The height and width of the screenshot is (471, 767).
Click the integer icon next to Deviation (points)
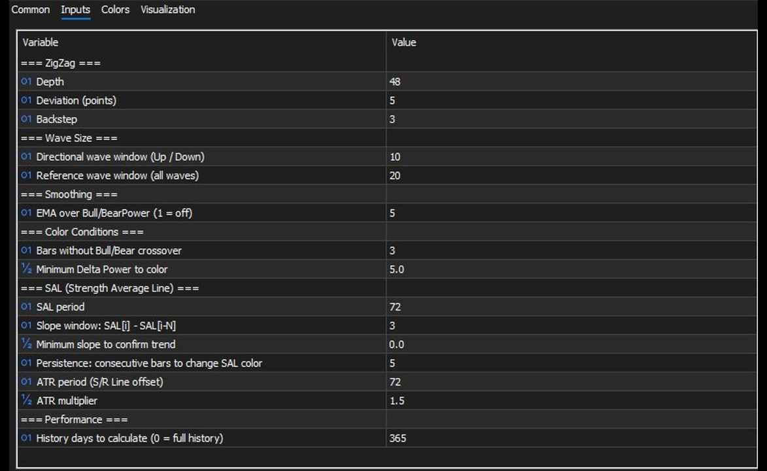(x=26, y=101)
